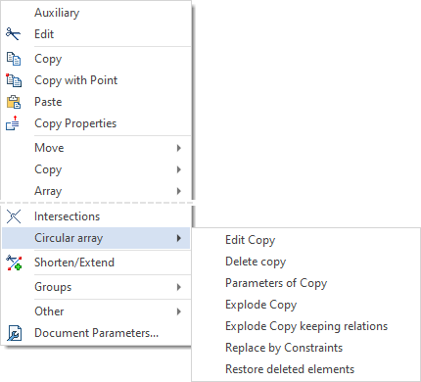Expand the Groups submenu arrow
421x382 pixels.
coord(178,287)
